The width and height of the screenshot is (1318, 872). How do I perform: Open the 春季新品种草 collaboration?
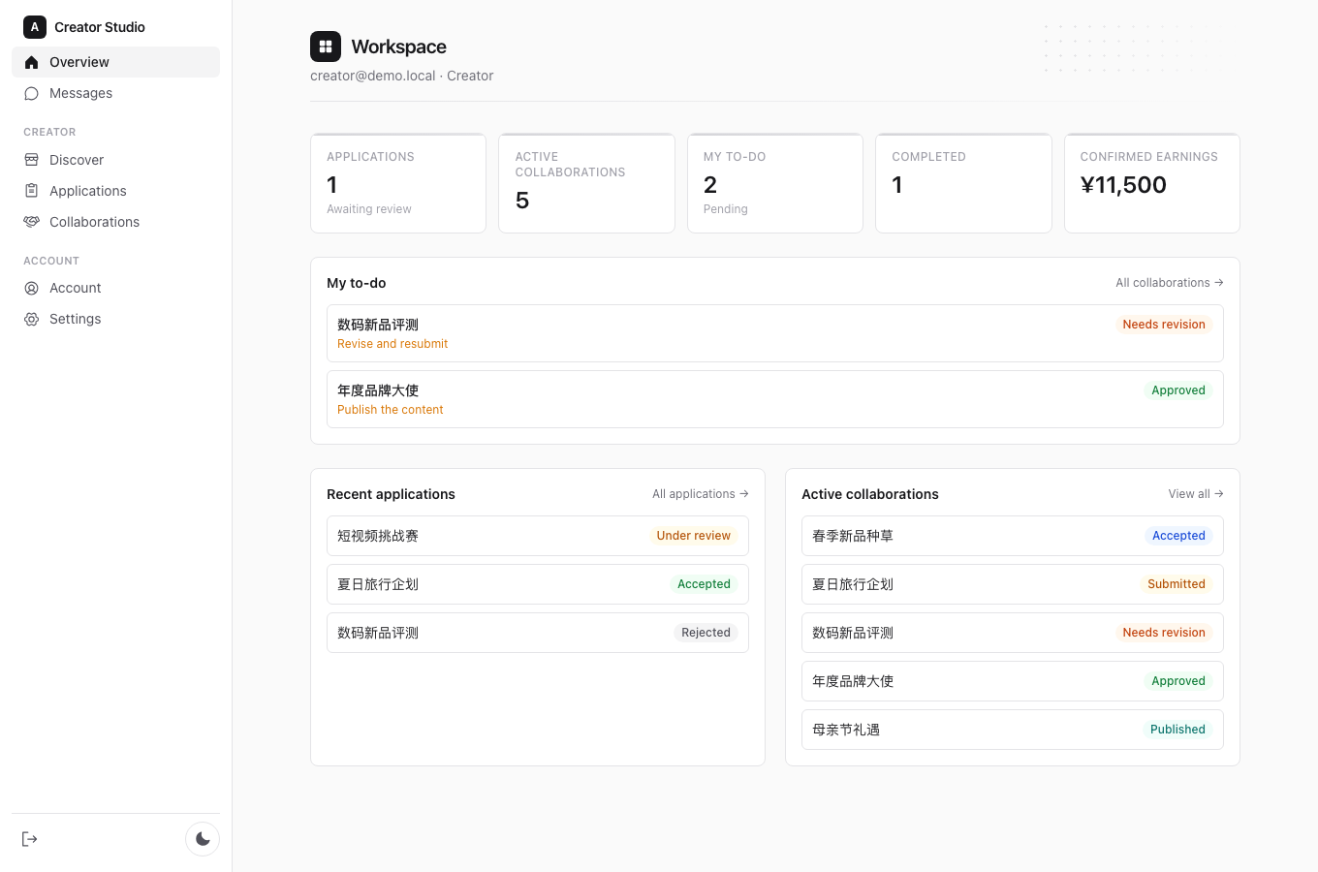(1013, 536)
